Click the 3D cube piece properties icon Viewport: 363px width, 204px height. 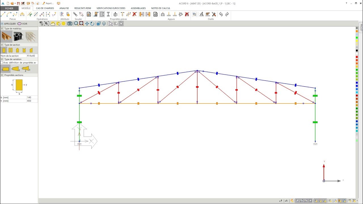[x=115, y=14]
